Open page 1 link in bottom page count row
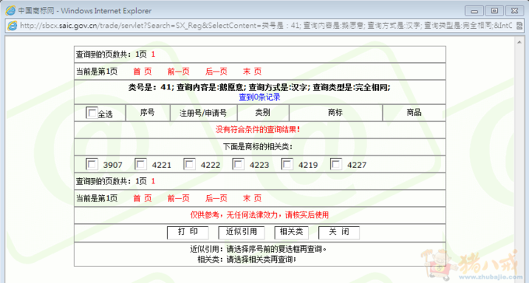Image resolution: width=529 pixels, height=283 pixels. [x=153, y=181]
